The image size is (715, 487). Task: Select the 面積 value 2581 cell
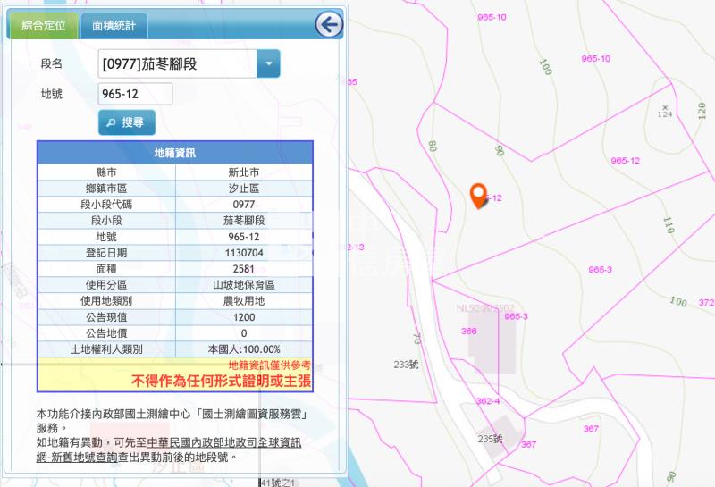tap(244, 268)
